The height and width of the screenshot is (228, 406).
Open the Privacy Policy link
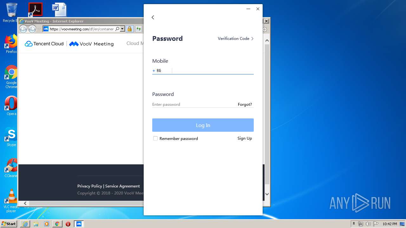pyautogui.click(x=90, y=186)
